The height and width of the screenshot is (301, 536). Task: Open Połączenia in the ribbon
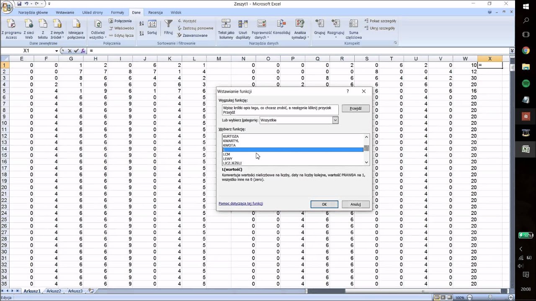tap(120, 21)
